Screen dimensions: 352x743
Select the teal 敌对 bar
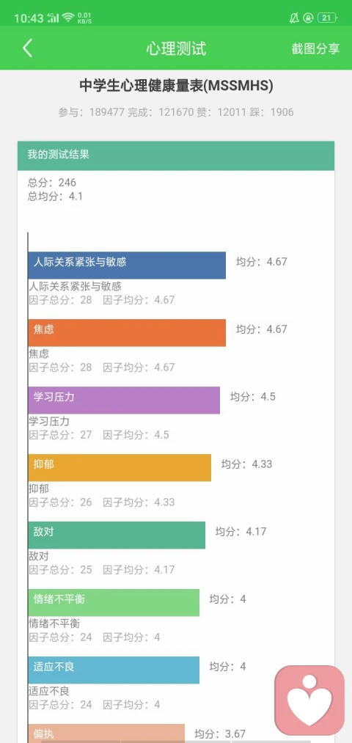pyautogui.click(x=117, y=535)
